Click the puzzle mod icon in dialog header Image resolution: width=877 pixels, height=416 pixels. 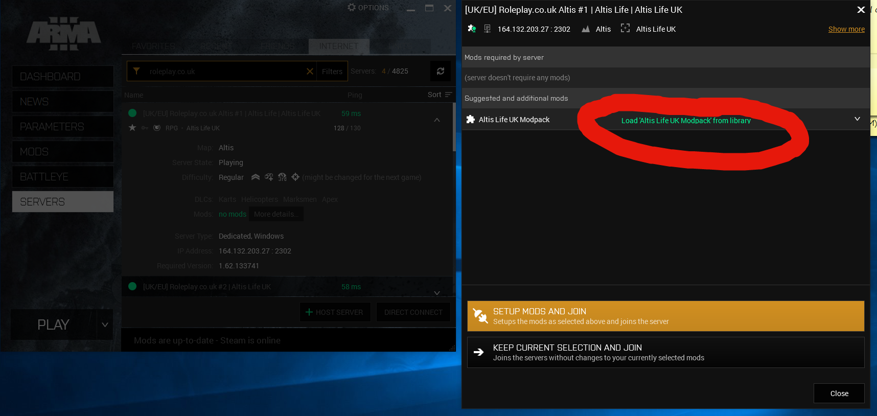tap(472, 29)
